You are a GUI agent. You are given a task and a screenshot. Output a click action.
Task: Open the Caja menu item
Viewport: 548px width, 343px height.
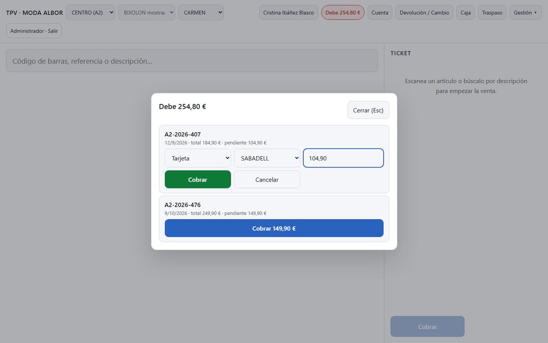pos(466,12)
